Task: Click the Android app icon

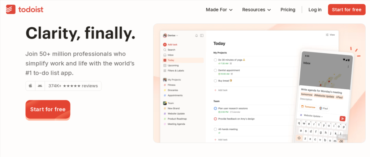Action: tap(40, 86)
